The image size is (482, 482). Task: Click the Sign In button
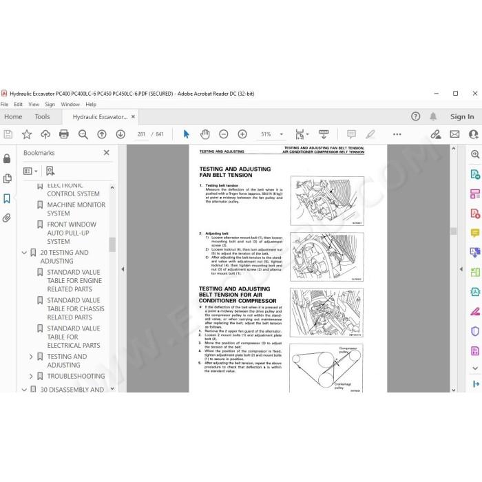(x=462, y=117)
